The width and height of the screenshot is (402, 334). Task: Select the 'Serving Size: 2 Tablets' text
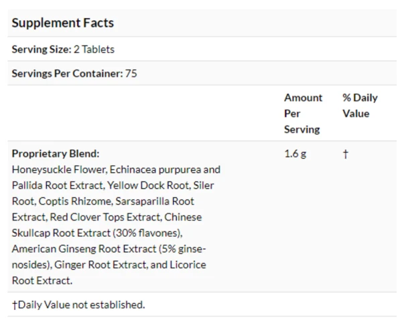pyautogui.click(x=63, y=50)
